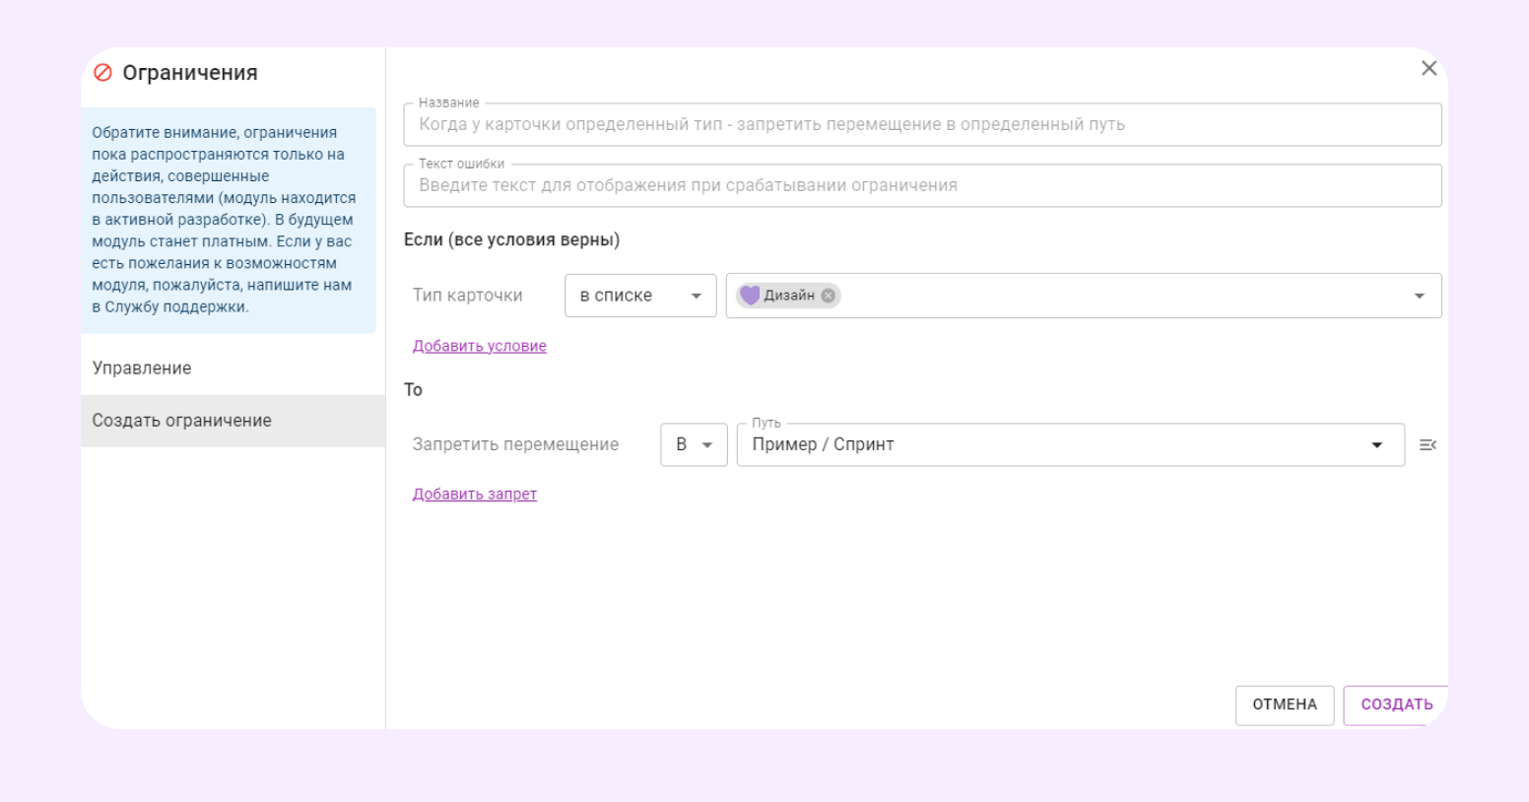Click the 'Добавить условие' link
Screen dimensions: 1529x802
tap(479, 346)
